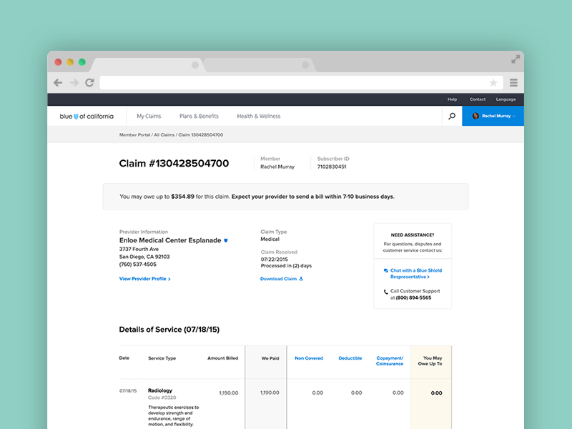Click the browser reload icon
This screenshot has height=429, width=572.
pos(89,82)
